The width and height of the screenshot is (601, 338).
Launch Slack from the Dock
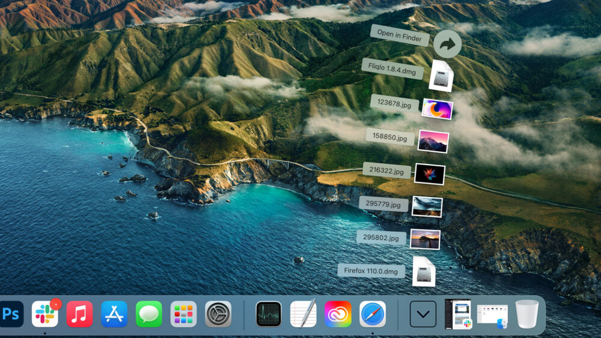tap(45, 314)
